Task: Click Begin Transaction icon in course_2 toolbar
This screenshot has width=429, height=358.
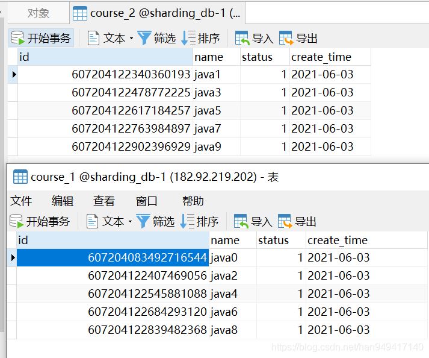Action: click(x=18, y=38)
